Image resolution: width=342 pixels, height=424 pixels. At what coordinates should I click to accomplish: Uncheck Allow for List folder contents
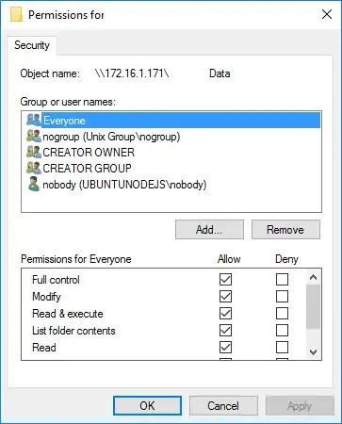click(x=225, y=330)
